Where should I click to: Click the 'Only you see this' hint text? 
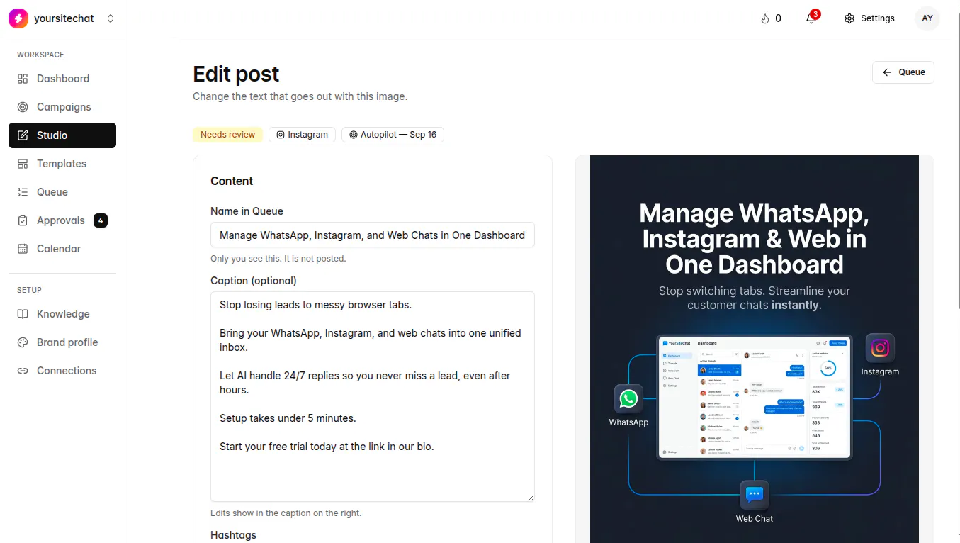[x=278, y=259]
